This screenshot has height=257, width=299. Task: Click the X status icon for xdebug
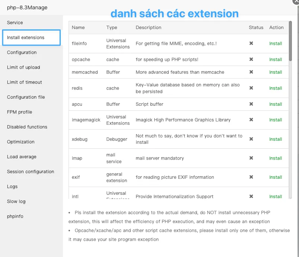pos(251,139)
